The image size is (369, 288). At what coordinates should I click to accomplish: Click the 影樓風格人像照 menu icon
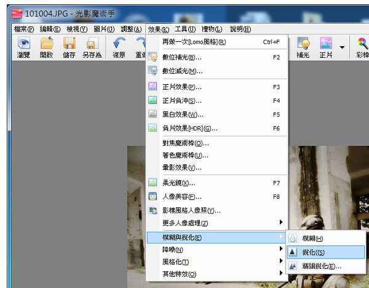[x=153, y=210]
